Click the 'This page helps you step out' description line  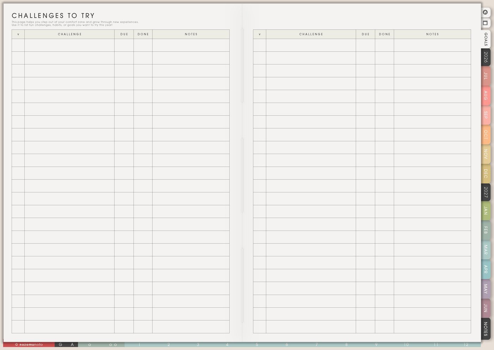[x=75, y=22]
